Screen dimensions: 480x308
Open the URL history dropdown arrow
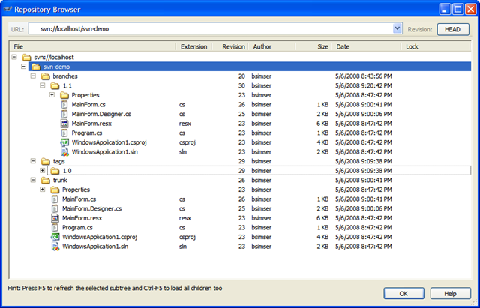click(x=397, y=29)
